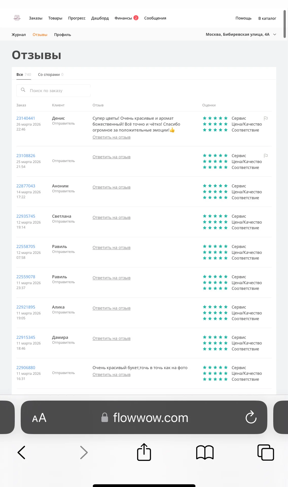Open order link 22877043
288x487 pixels.
tap(26, 186)
